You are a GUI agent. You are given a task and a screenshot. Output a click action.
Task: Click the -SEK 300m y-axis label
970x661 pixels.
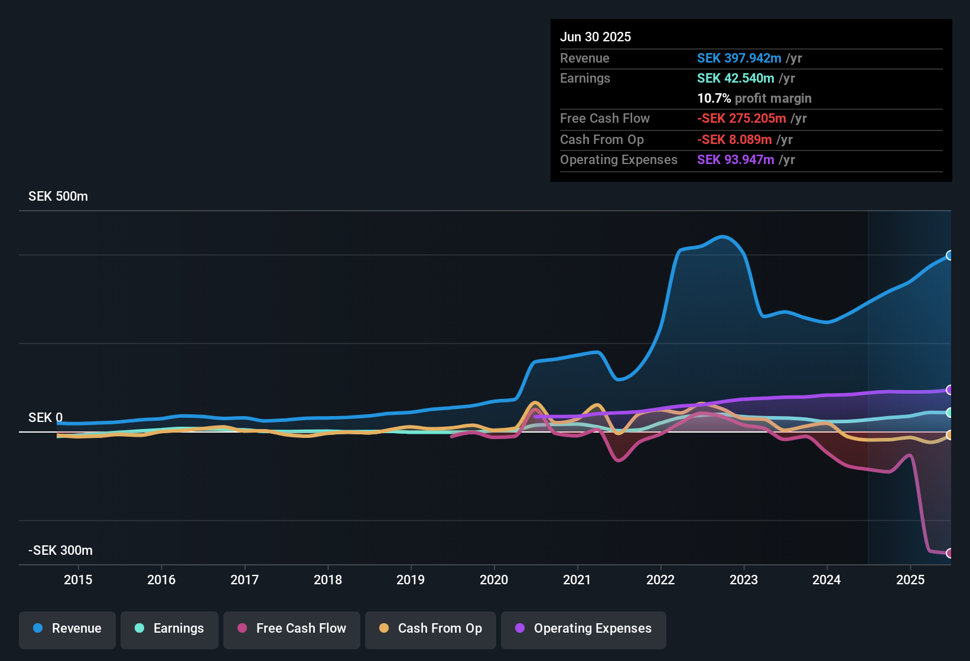(60, 551)
